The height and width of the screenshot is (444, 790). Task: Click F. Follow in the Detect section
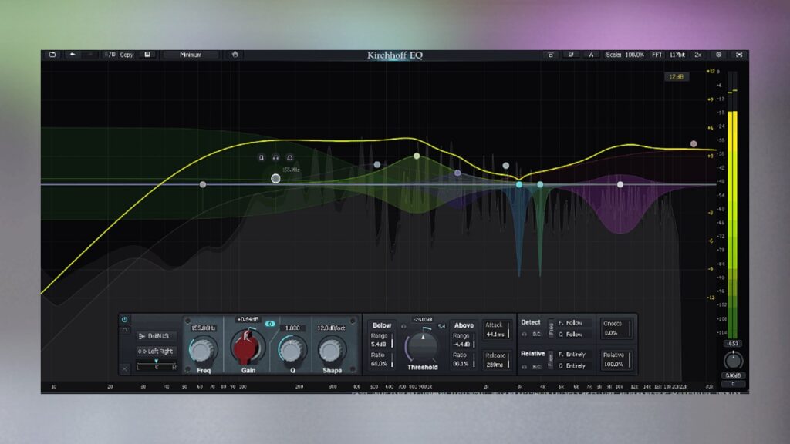[571, 323]
